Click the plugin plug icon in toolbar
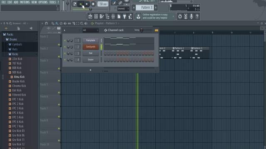This screenshot has width=266, height=149. click(x=125, y=17)
